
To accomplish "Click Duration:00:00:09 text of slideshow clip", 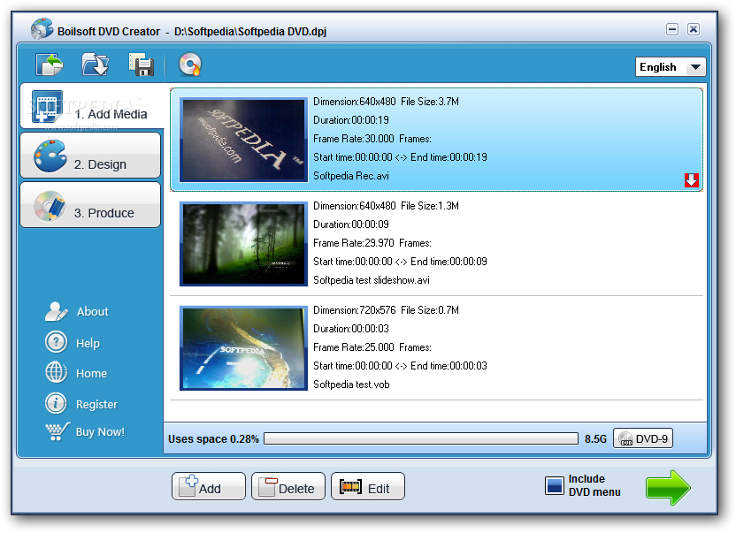I will (x=351, y=225).
